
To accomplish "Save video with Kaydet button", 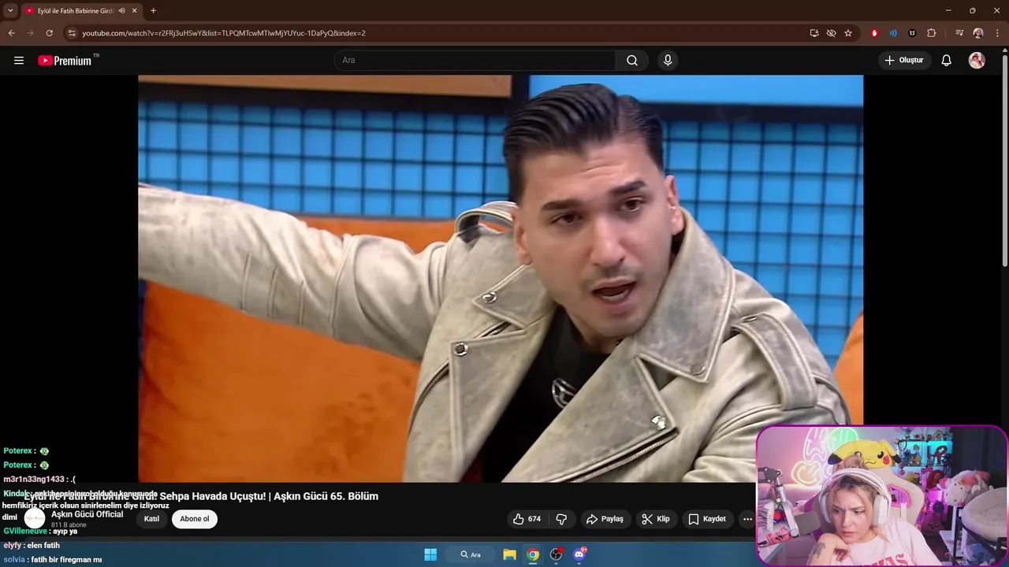I will click(706, 519).
